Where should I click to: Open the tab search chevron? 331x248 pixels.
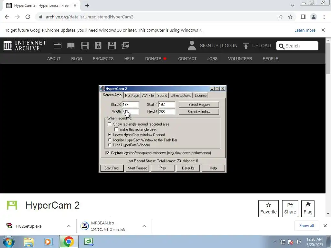click(292, 5)
